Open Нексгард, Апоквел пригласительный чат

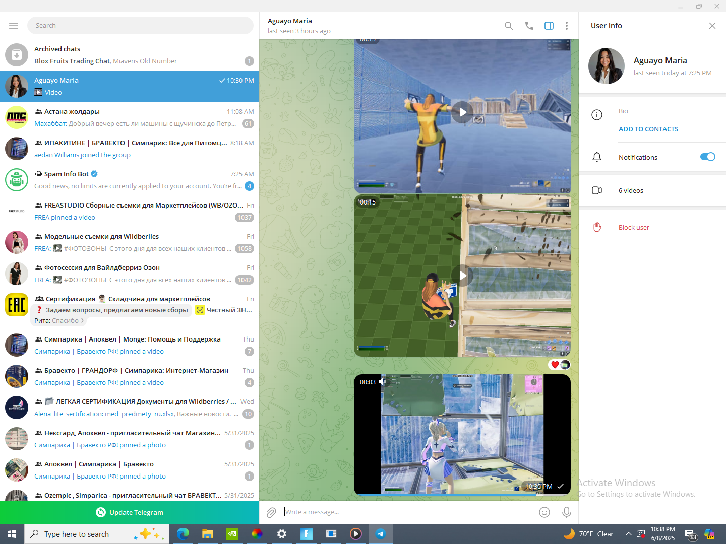(130, 439)
